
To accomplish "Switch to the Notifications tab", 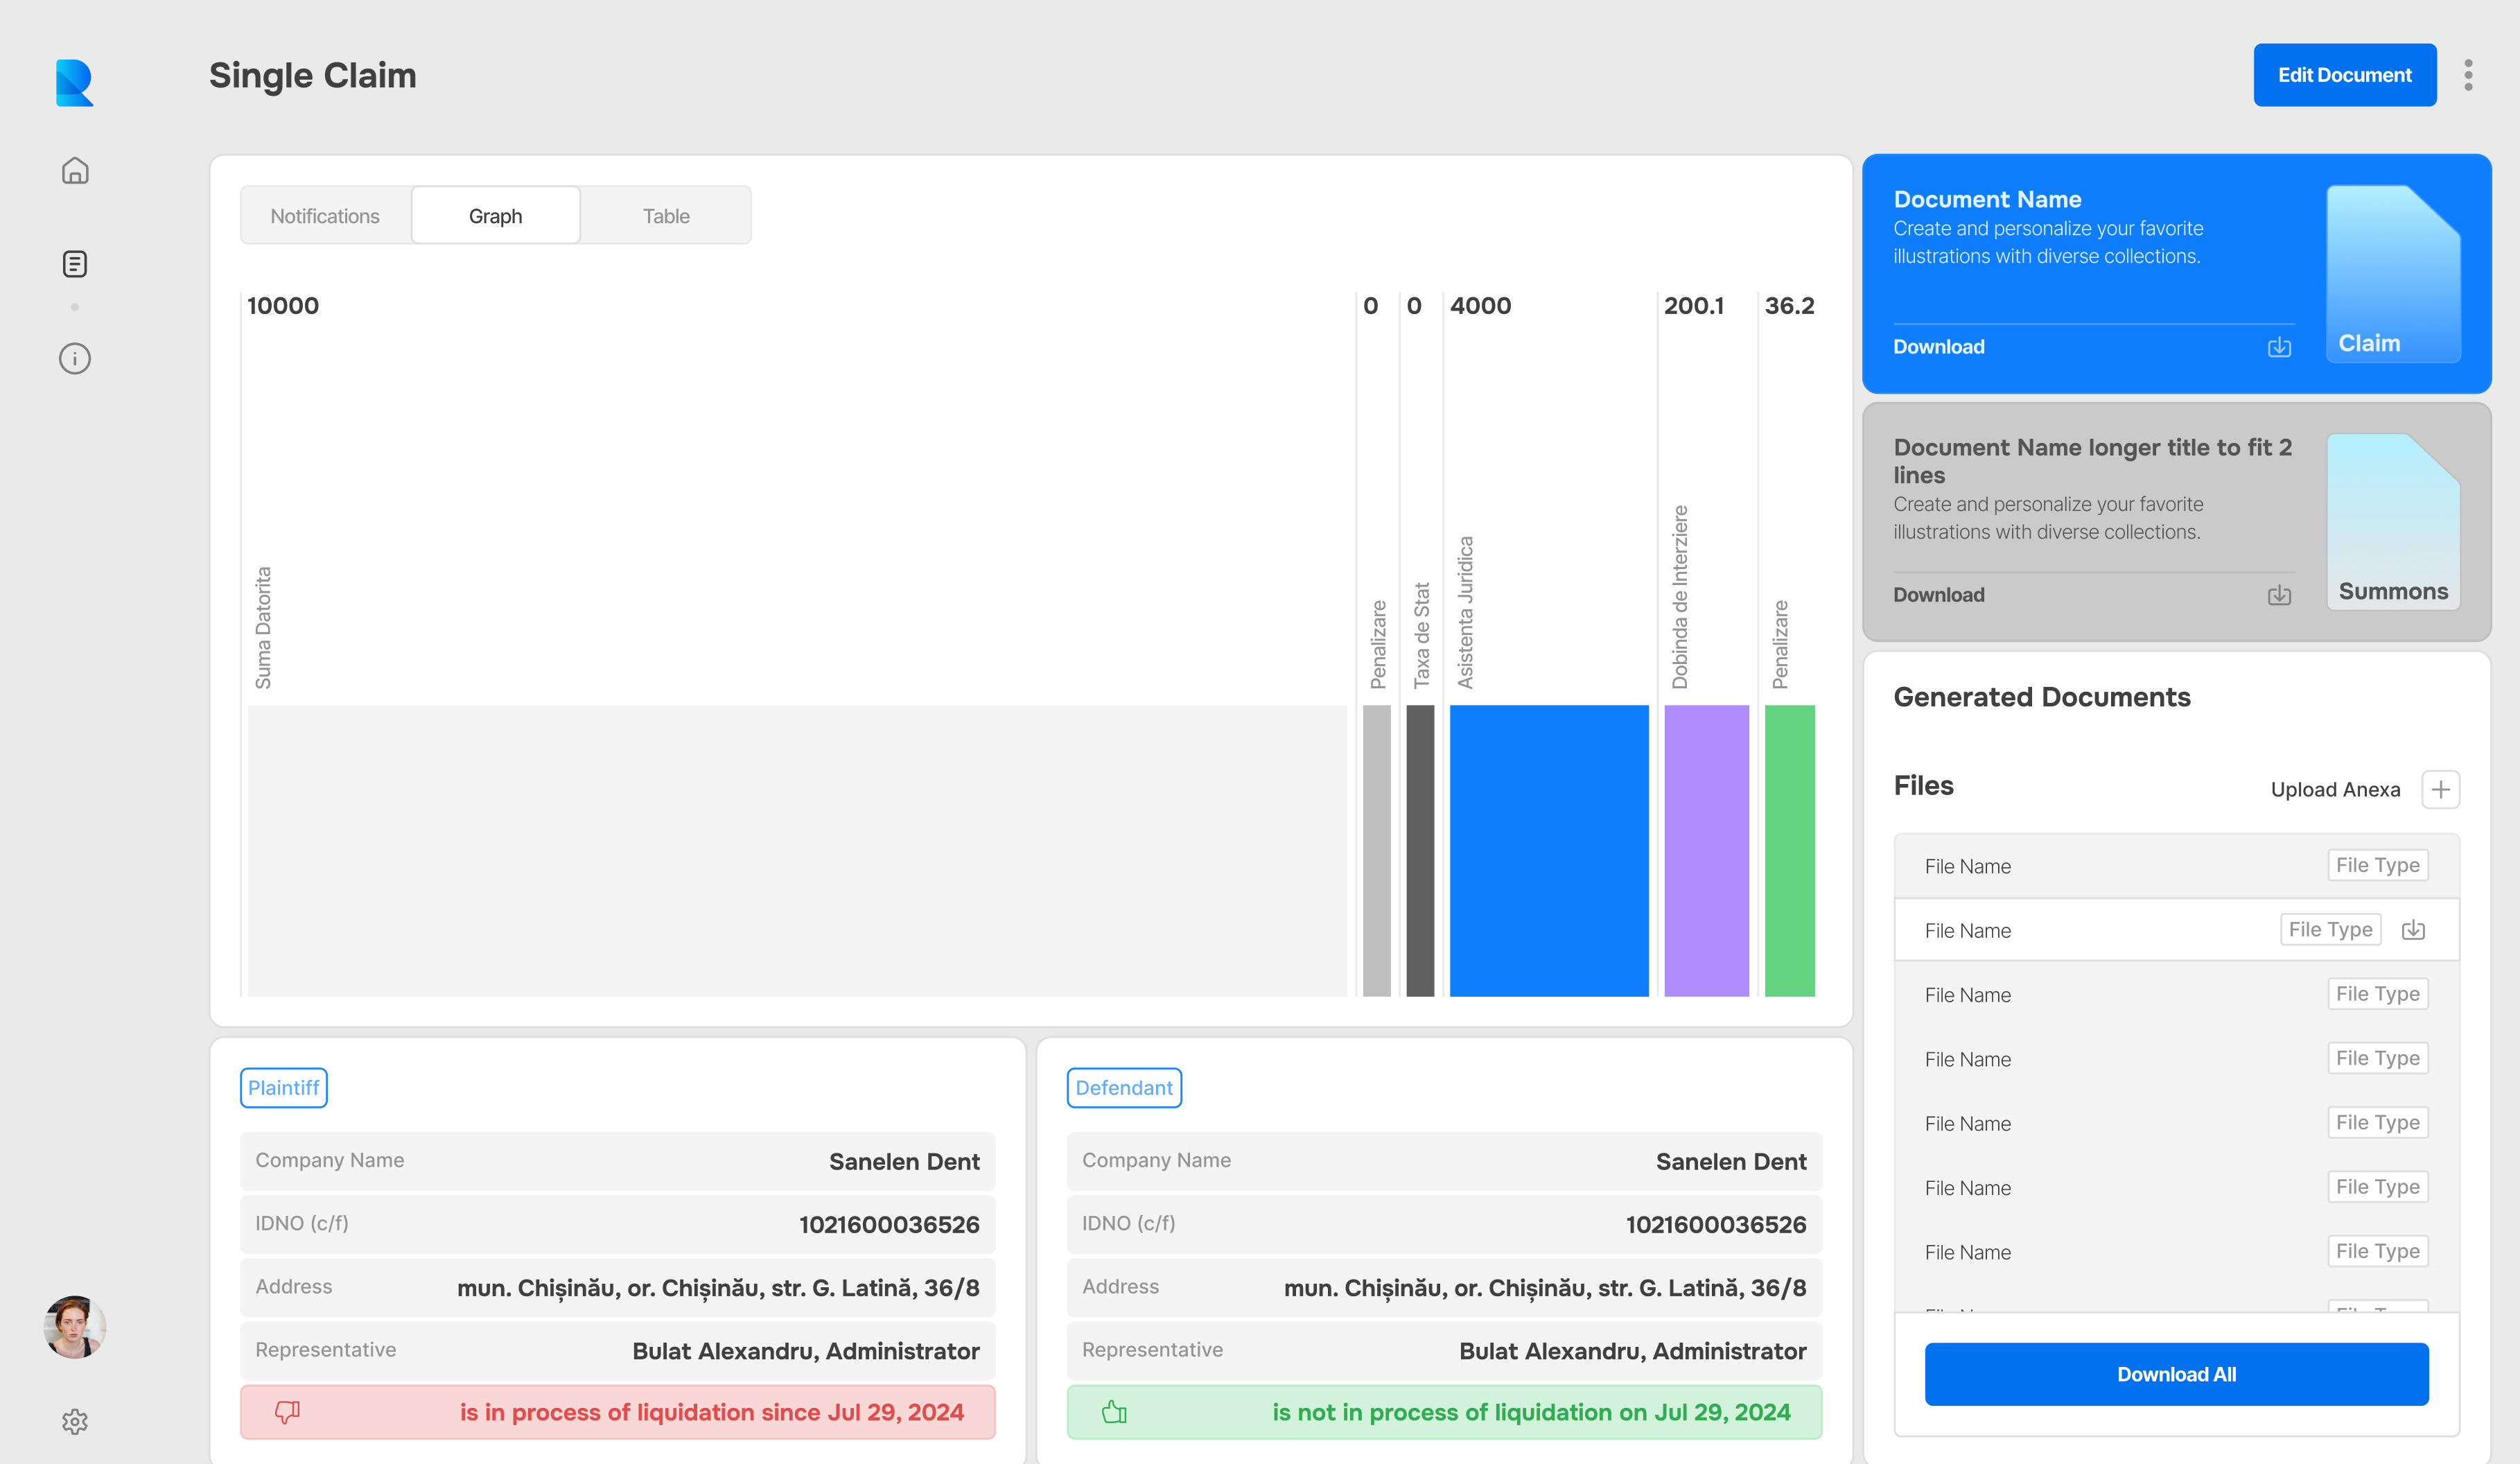I will click(x=325, y=215).
